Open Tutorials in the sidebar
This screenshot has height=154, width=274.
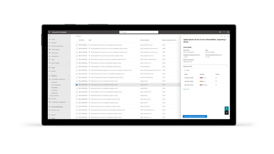pos(54,99)
